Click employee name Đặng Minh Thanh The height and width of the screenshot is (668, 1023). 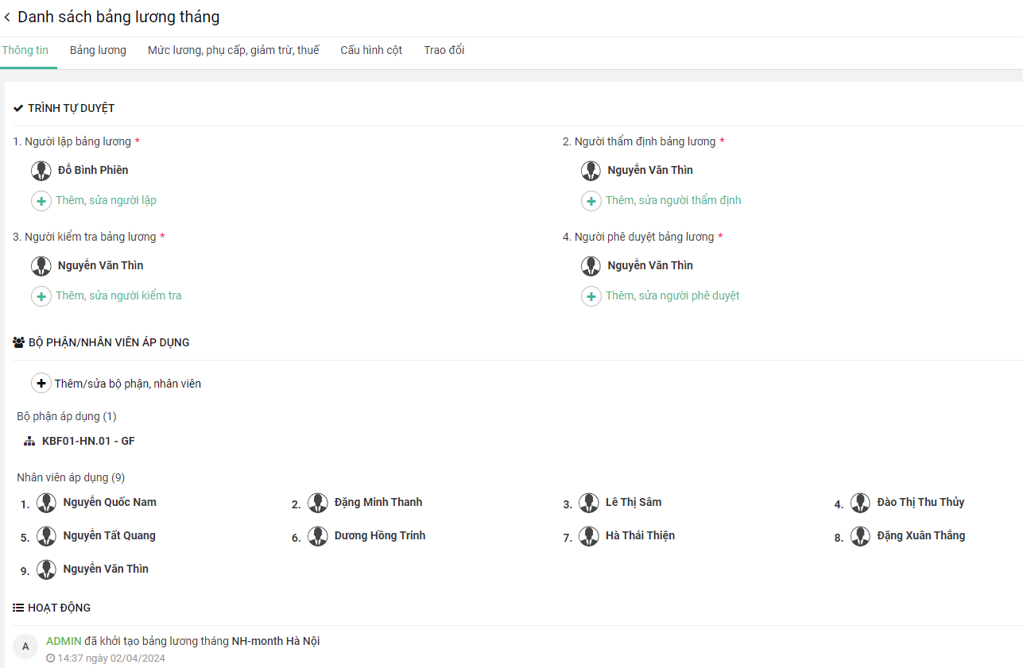pyautogui.click(x=378, y=502)
